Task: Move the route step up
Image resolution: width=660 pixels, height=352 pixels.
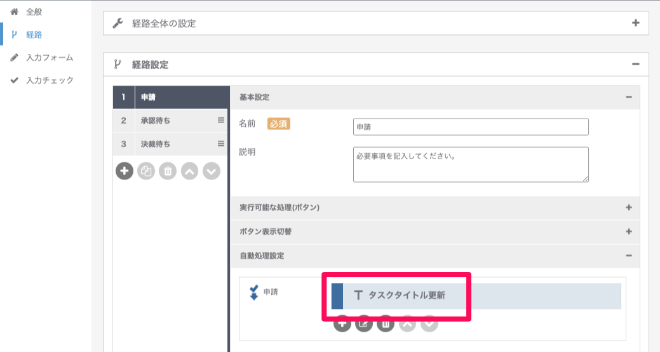Action: (189, 171)
